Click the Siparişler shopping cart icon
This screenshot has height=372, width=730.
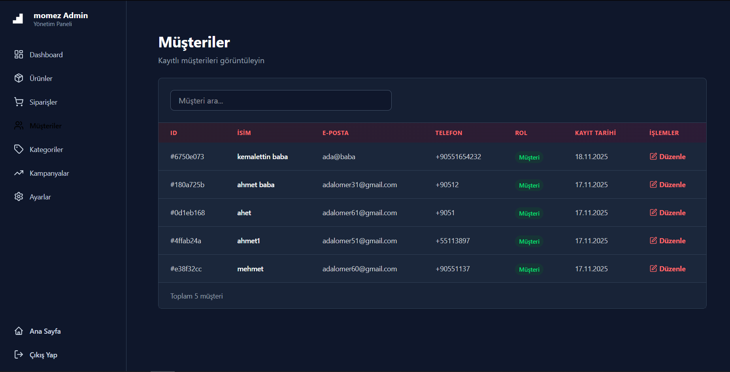pyautogui.click(x=19, y=102)
